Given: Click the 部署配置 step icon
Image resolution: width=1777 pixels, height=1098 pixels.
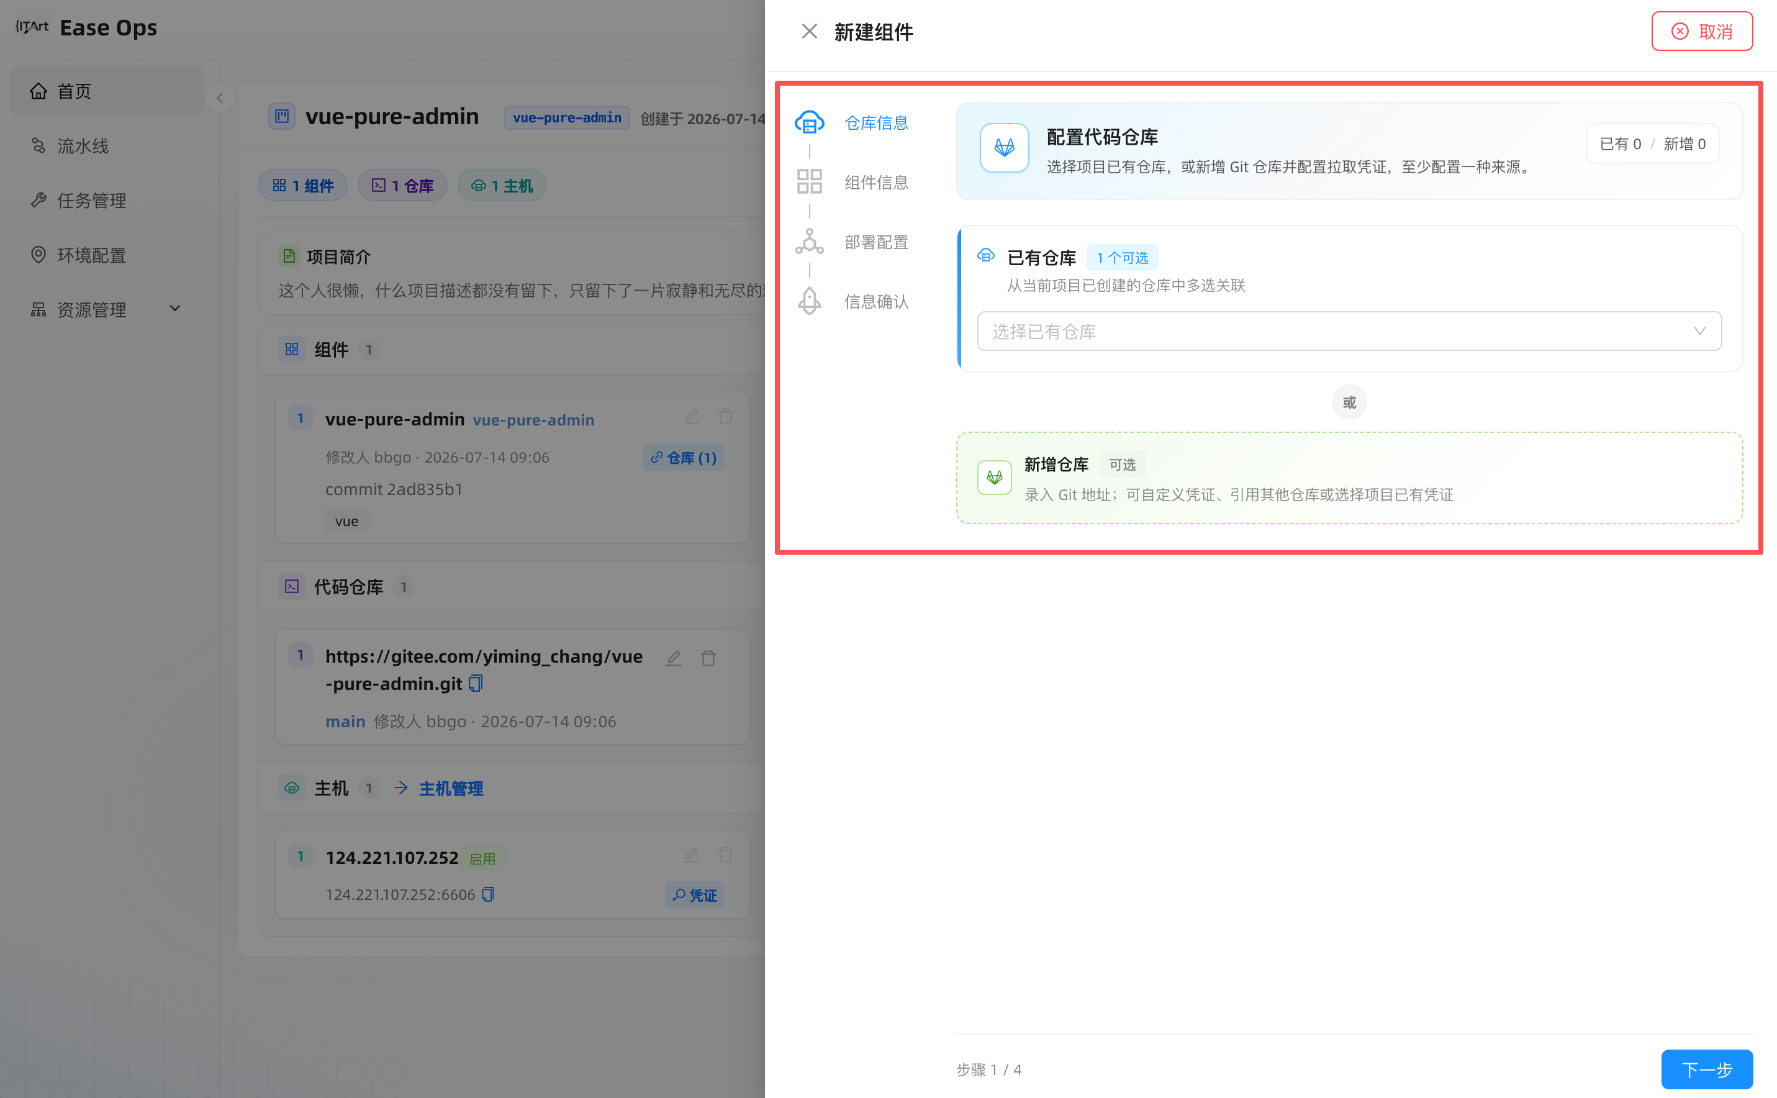Looking at the screenshot, I should coord(808,241).
